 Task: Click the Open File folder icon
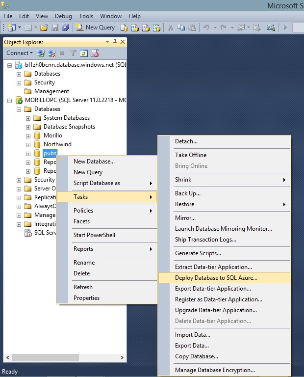(44, 27)
